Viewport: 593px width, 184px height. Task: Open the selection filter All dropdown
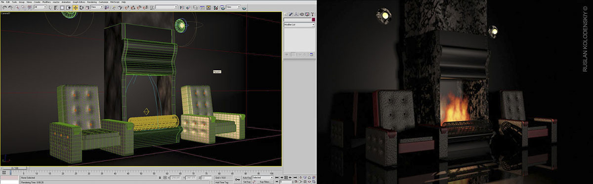pos(41,7)
